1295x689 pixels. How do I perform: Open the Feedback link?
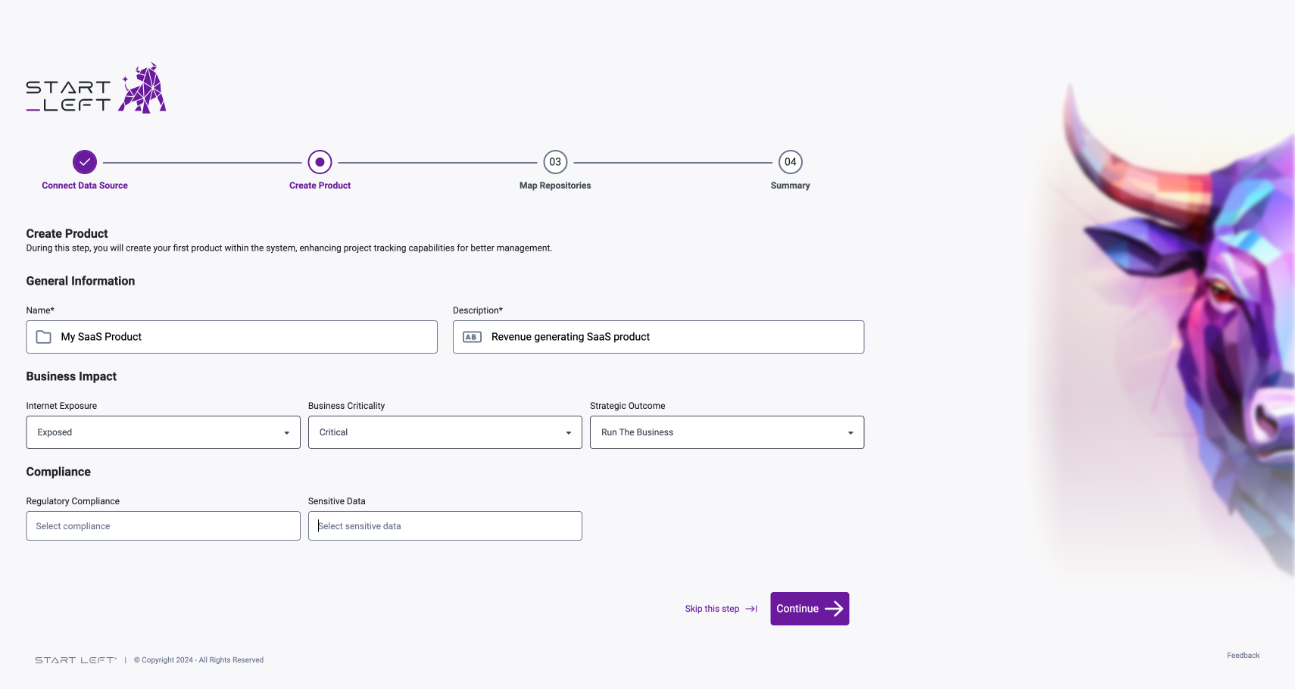tap(1243, 655)
